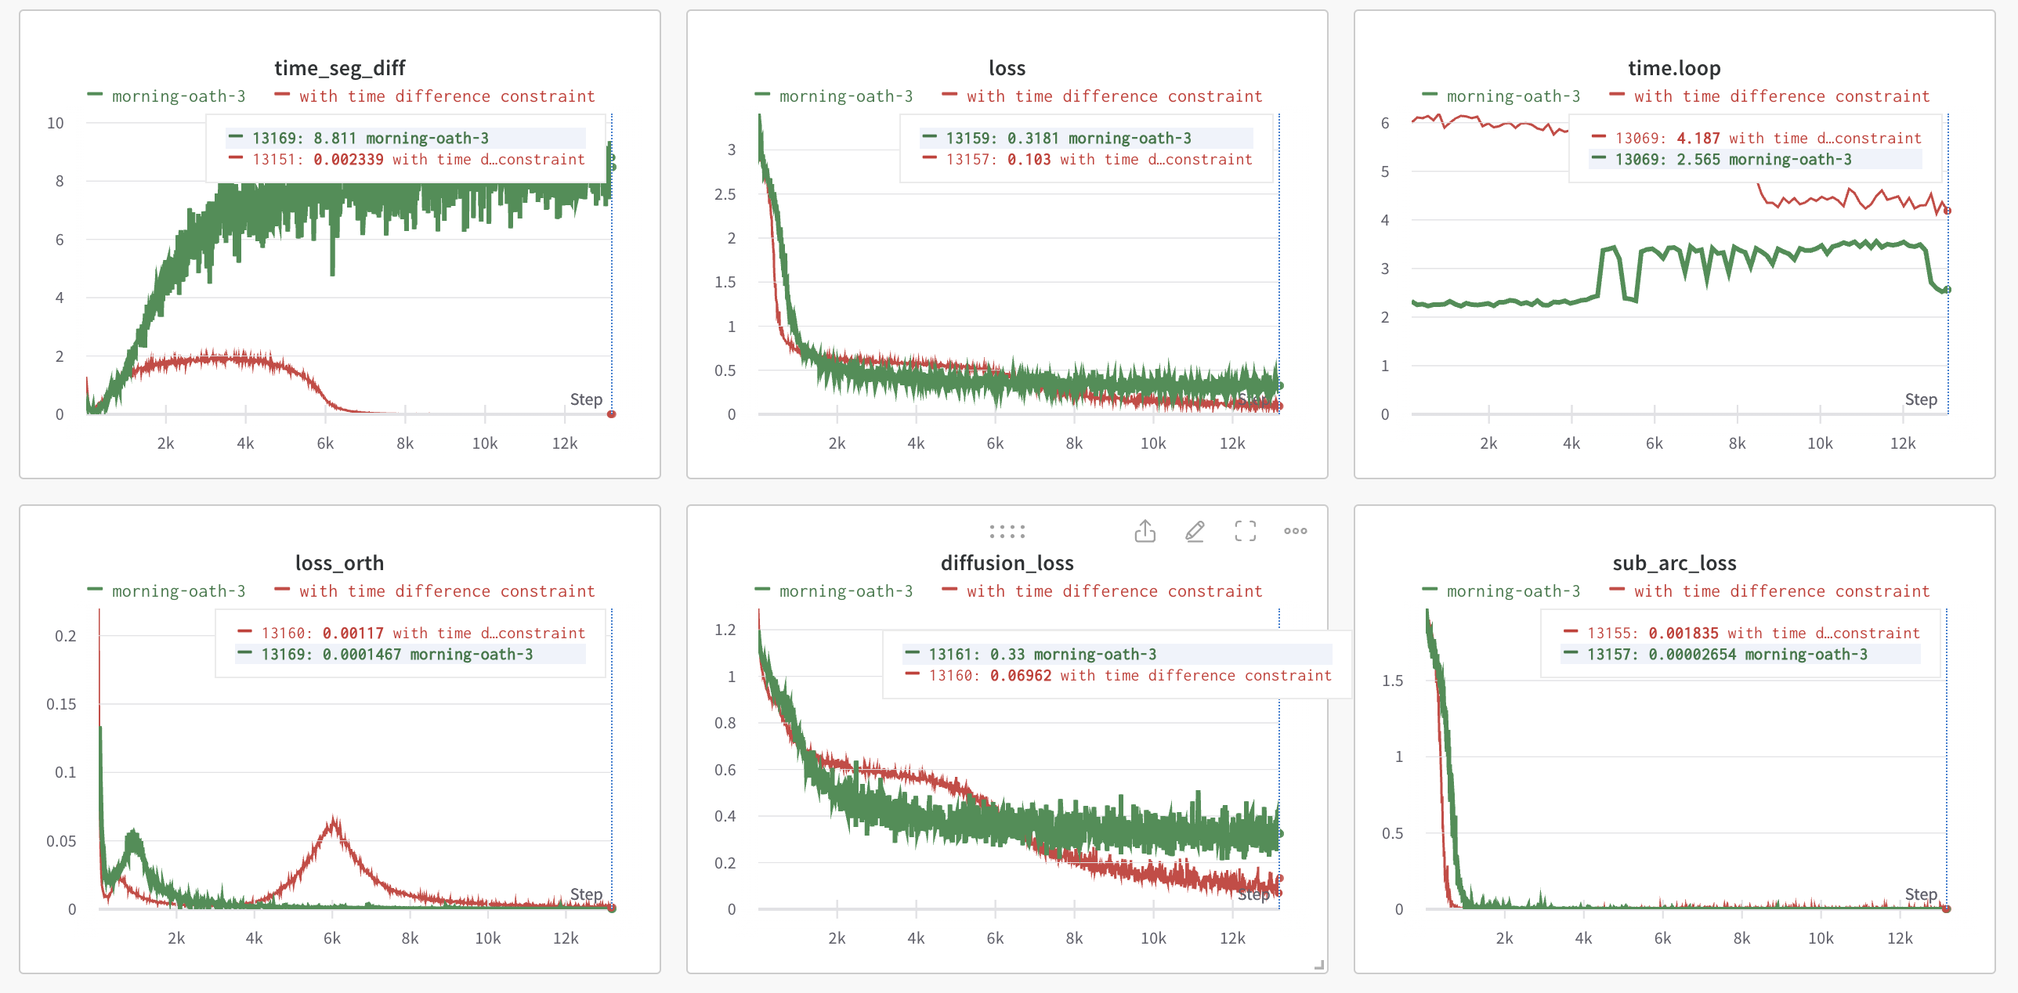
Task: Click the green end-point marker in loss chart
Action: [1280, 385]
